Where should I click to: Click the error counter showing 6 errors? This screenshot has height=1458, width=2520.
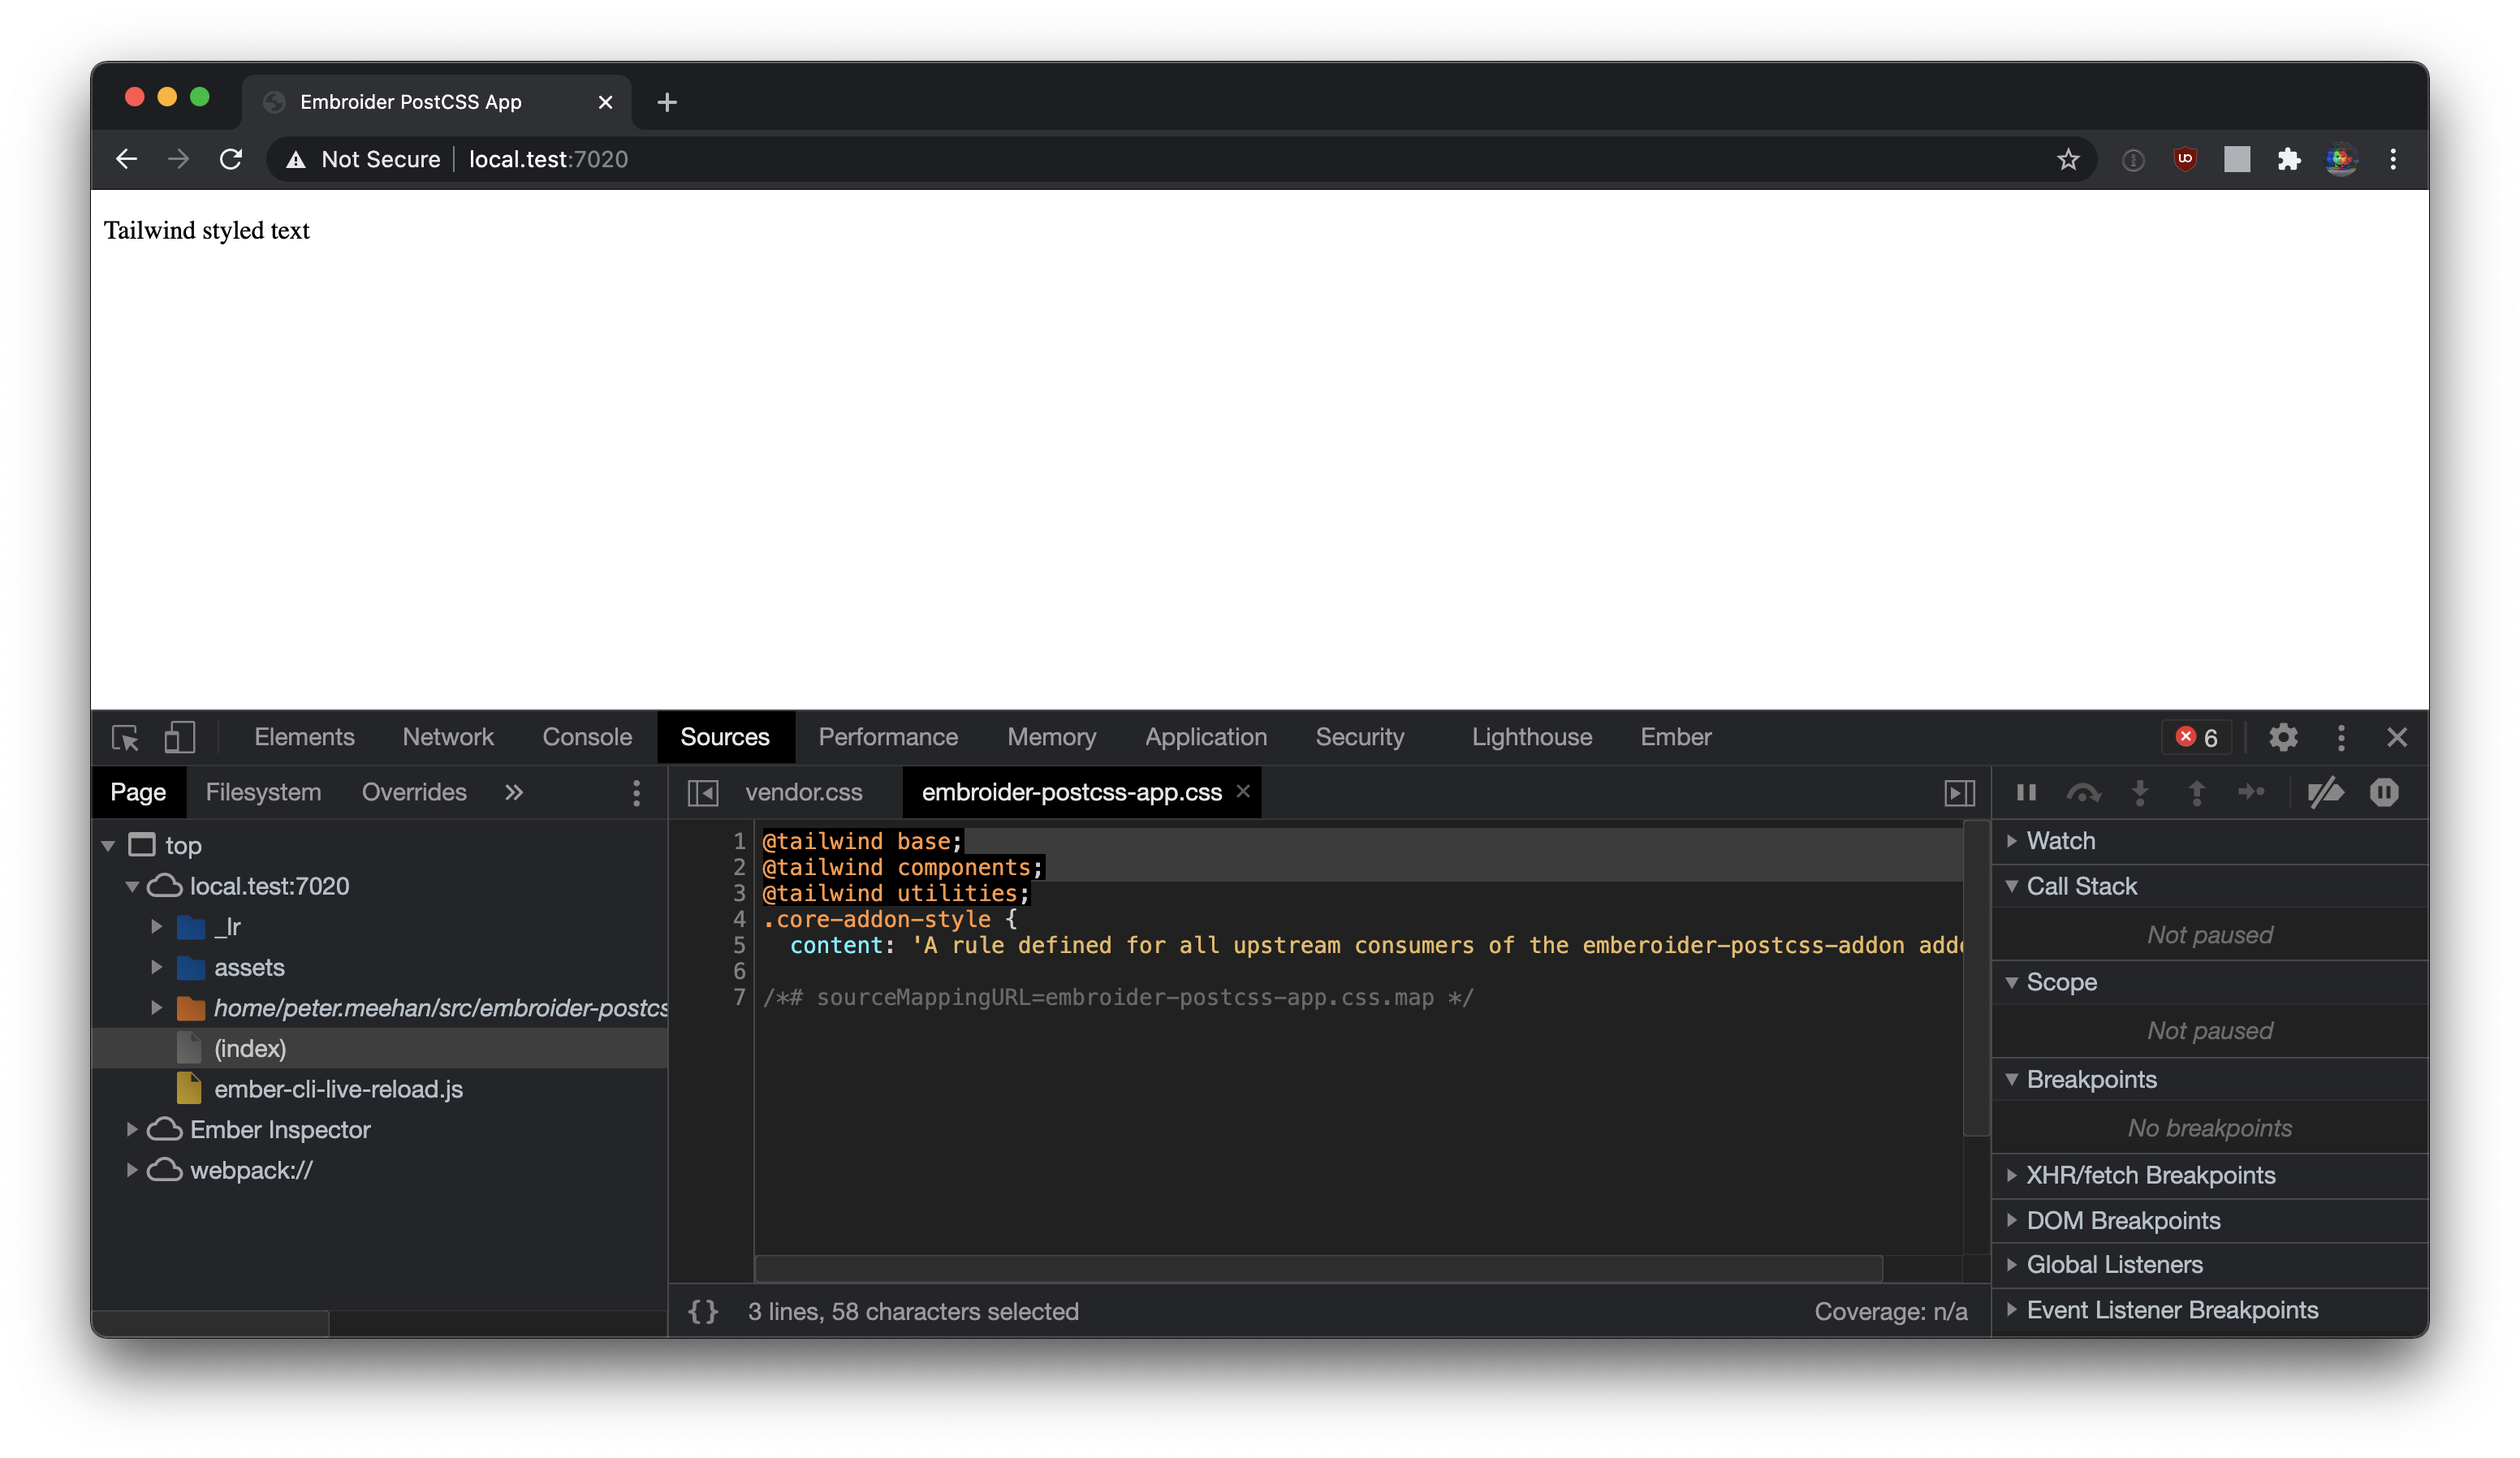coord(2197,737)
